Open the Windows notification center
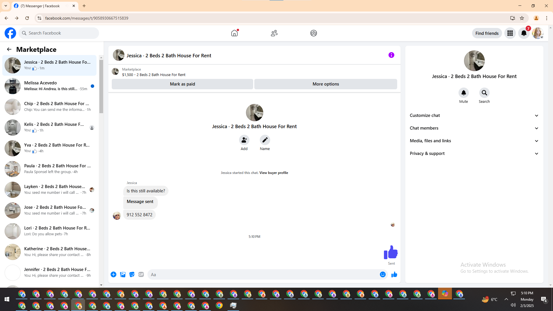 544,299
